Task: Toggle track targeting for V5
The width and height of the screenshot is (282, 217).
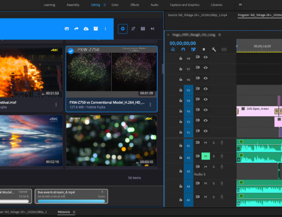Action: coord(188,90)
